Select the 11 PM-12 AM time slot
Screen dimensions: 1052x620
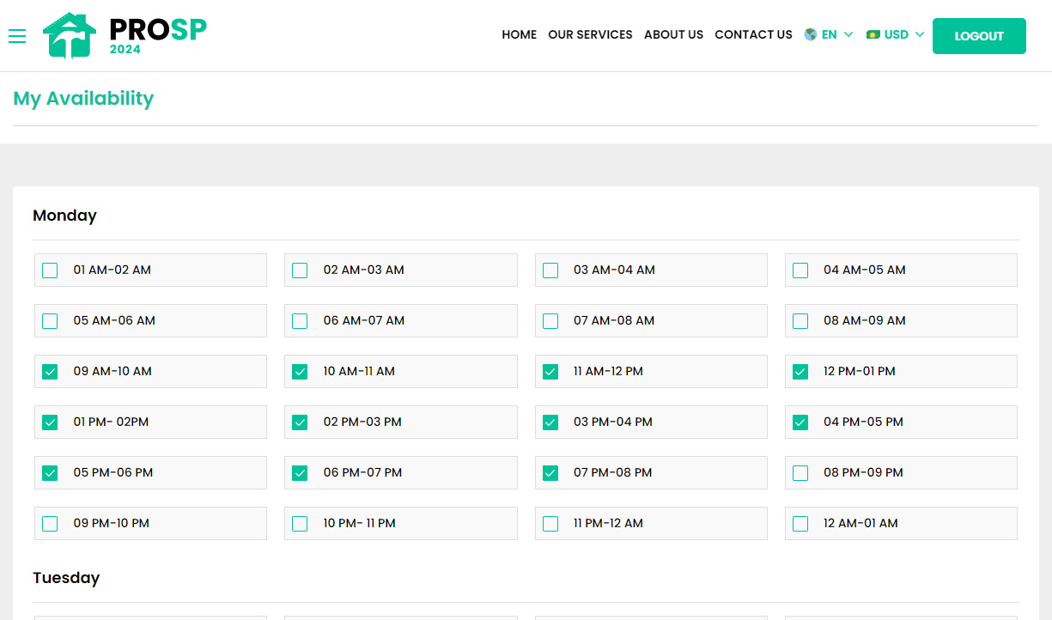550,524
